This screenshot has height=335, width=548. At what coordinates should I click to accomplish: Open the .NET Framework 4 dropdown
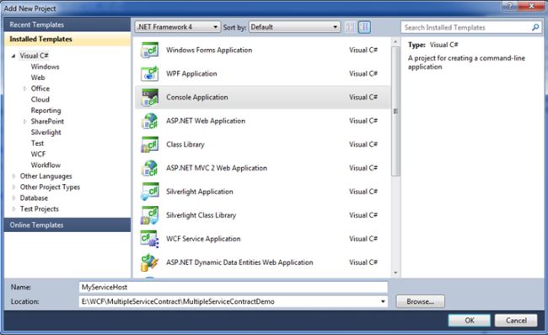tap(178, 27)
